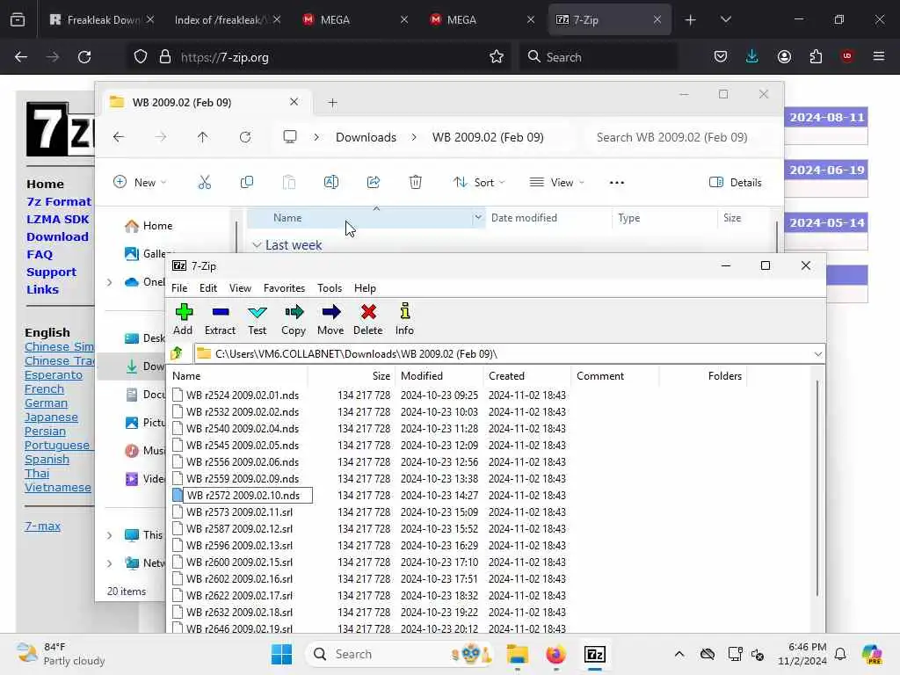Expand the This PC tree node
Image resolution: width=900 pixels, height=675 pixels.
coord(110,535)
